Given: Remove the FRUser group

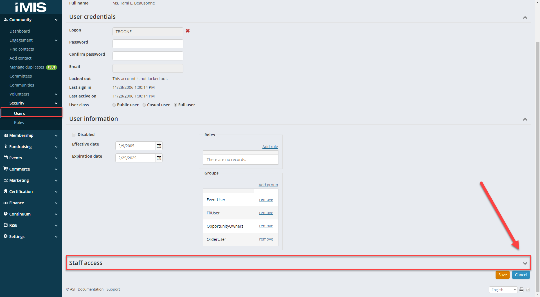Looking at the screenshot, I should coord(266,213).
